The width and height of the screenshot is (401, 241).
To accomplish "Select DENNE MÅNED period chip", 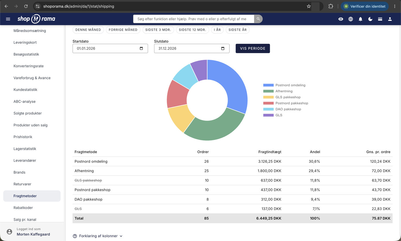I will click(x=88, y=30).
